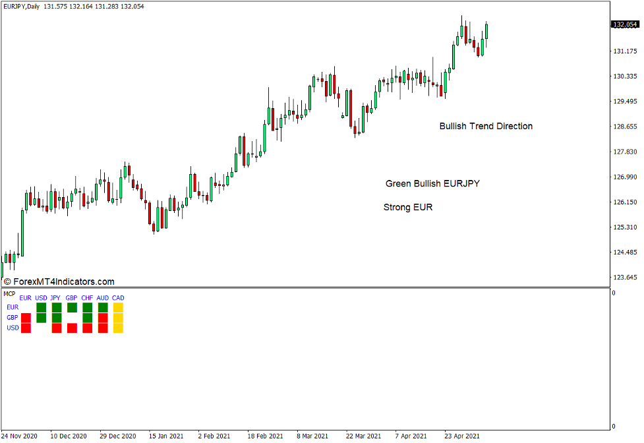
Task: Click the Bullish Trend Direction label
Action: [486, 126]
